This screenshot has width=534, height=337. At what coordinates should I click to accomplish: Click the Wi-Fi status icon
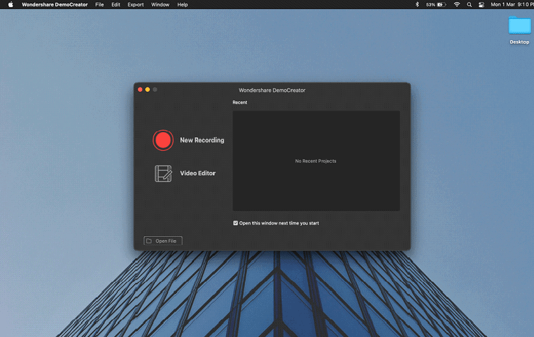tap(457, 5)
